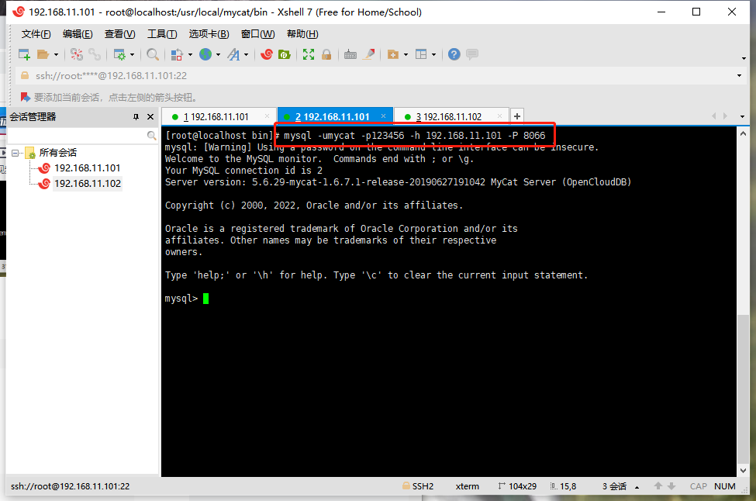
Task: Select the Find text magnifier tool
Action: 152,54
